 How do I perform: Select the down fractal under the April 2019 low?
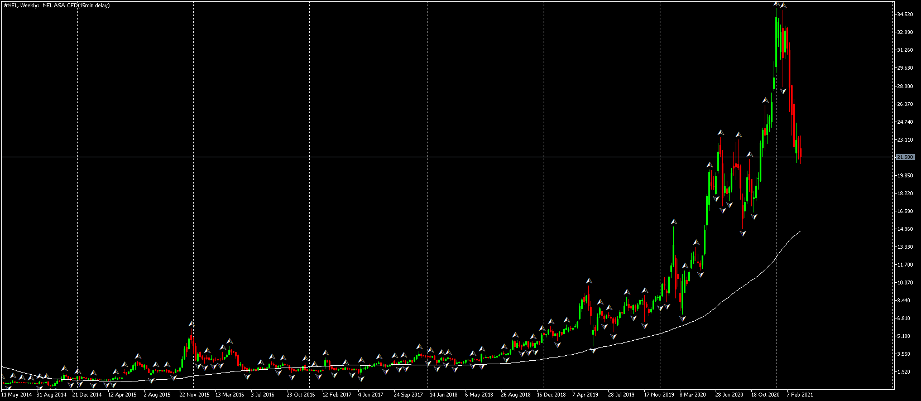(593, 350)
